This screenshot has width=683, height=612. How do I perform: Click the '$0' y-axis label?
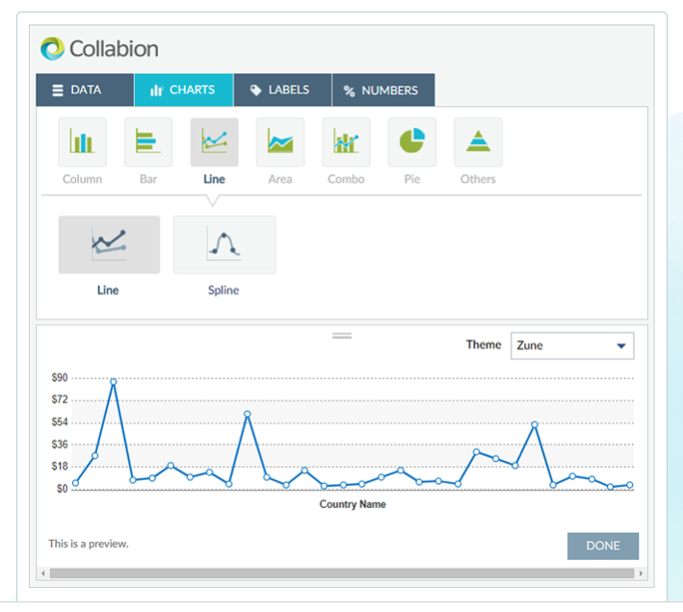[63, 489]
